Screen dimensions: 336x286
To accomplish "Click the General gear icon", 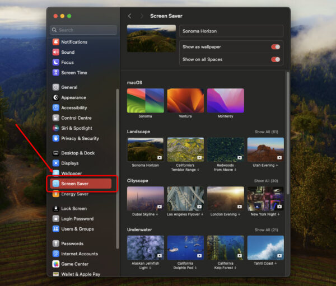I will (55, 87).
